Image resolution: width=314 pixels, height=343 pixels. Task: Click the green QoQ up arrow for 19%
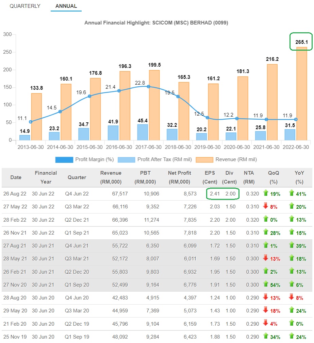coord(266,193)
